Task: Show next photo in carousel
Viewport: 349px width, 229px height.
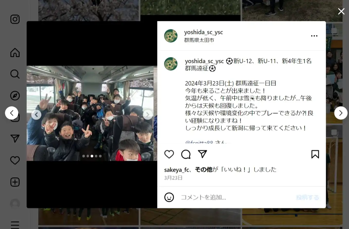Action: 148,114
